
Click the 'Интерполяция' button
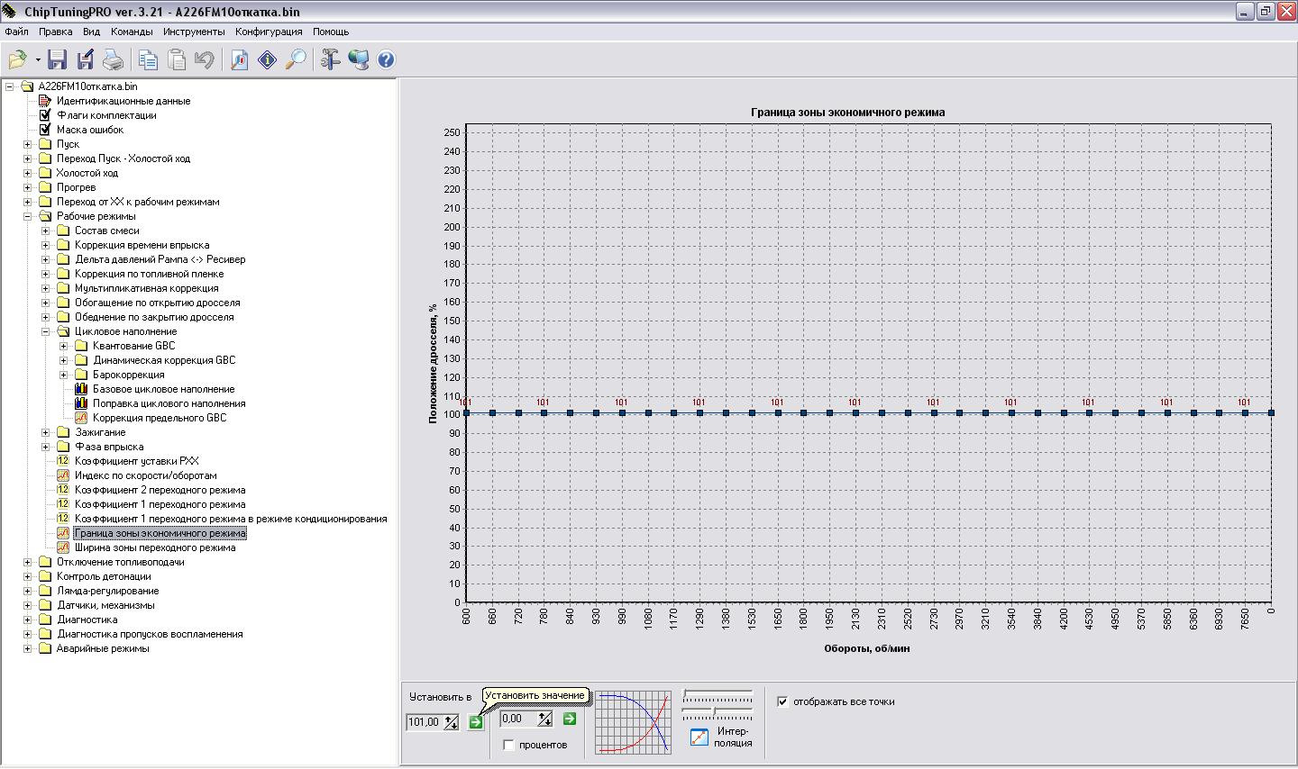(699, 737)
